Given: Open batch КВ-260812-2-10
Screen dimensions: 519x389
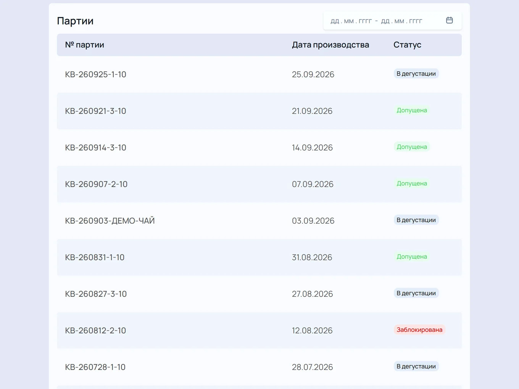Looking at the screenshot, I should [x=95, y=331].
